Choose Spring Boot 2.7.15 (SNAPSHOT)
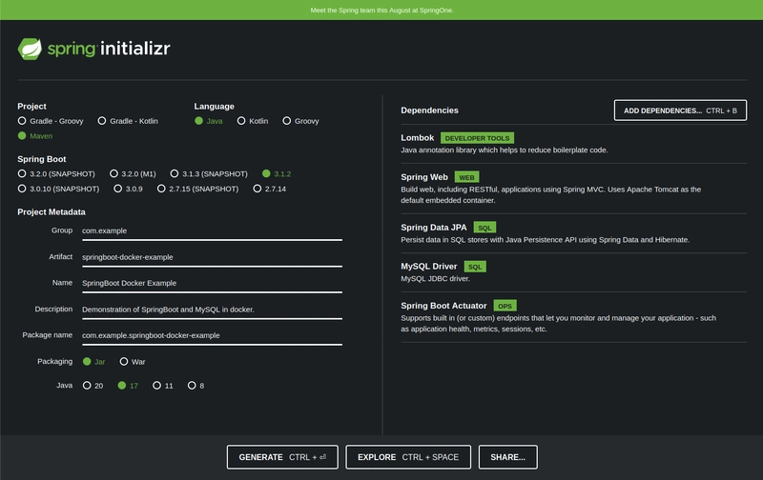The height and width of the screenshot is (480, 763). pos(197,189)
